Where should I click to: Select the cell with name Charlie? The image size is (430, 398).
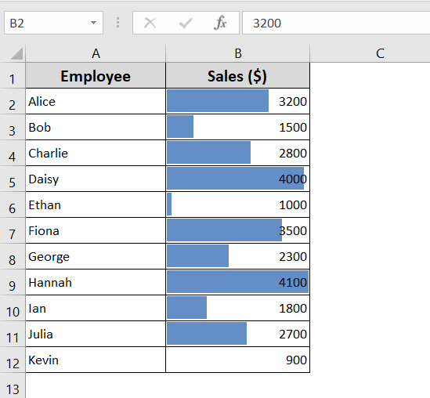96,153
